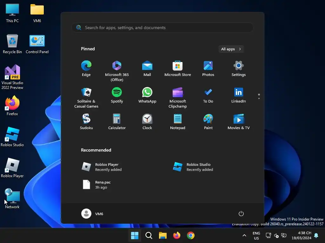Open WhatsApp
The width and height of the screenshot is (325, 243).
click(147, 96)
